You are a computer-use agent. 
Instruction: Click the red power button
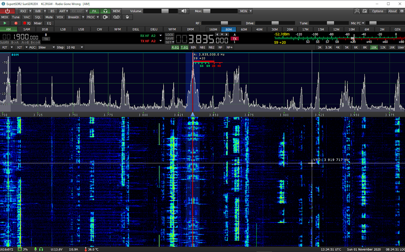(8, 11)
